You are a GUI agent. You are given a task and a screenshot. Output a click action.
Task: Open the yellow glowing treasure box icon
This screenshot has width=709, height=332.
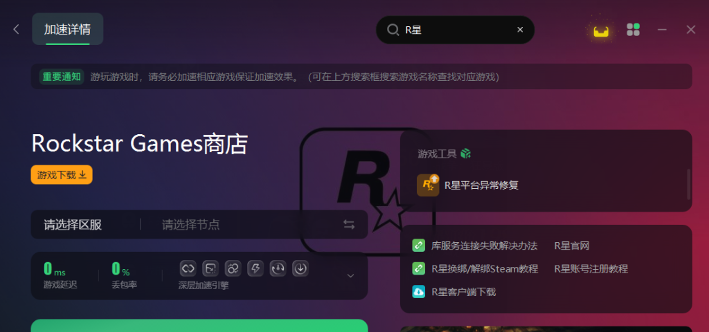[x=601, y=31]
